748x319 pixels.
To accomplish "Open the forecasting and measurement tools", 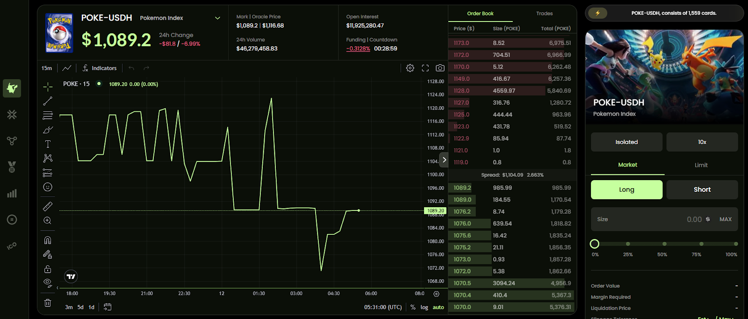I will click(48, 173).
